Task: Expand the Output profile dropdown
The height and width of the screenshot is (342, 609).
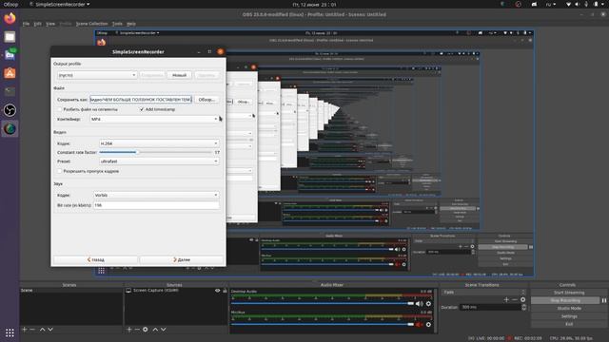Action: tap(97, 75)
